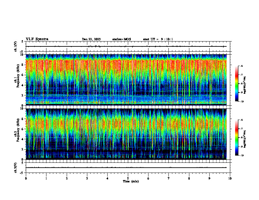Click the ch.1 spectrogram color scale bar
259x200 pixels.
tap(237, 84)
